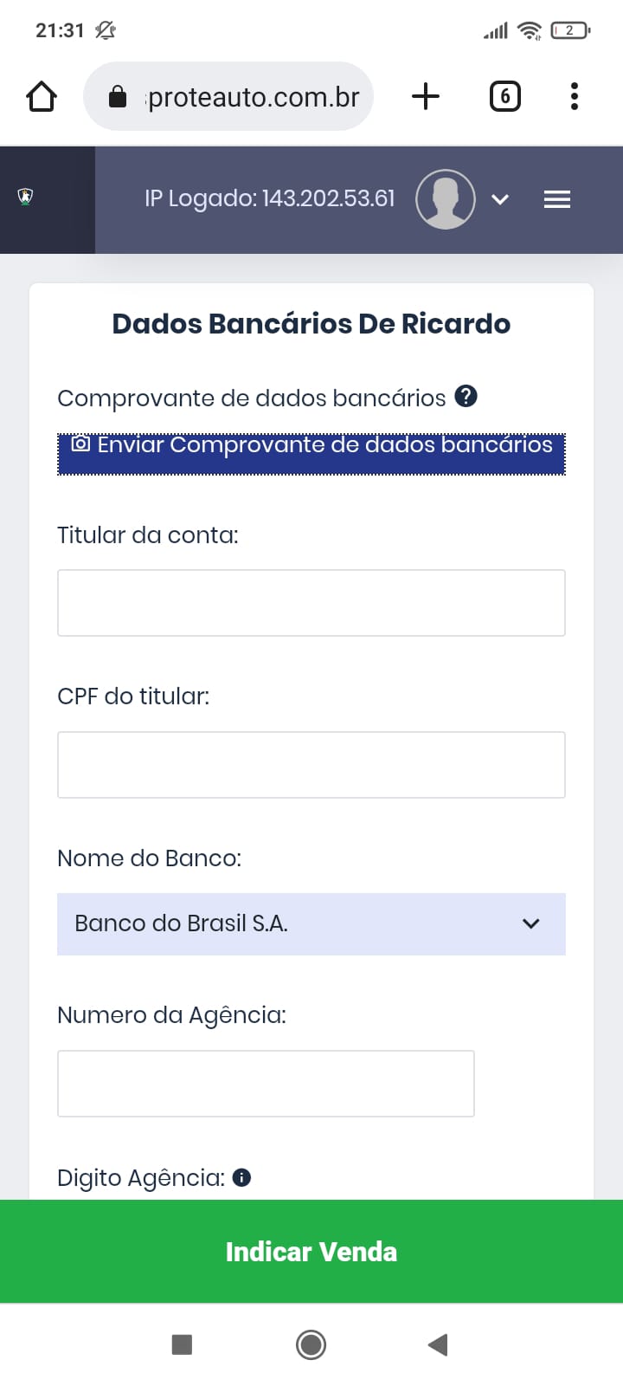Image resolution: width=623 pixels, height=1386 pixels.
Task: Open the Nome do Banco dropdown
Action: pyautogui.click(x=311, y=924)
